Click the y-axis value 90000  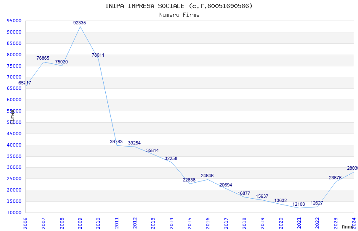coord(14,32)
